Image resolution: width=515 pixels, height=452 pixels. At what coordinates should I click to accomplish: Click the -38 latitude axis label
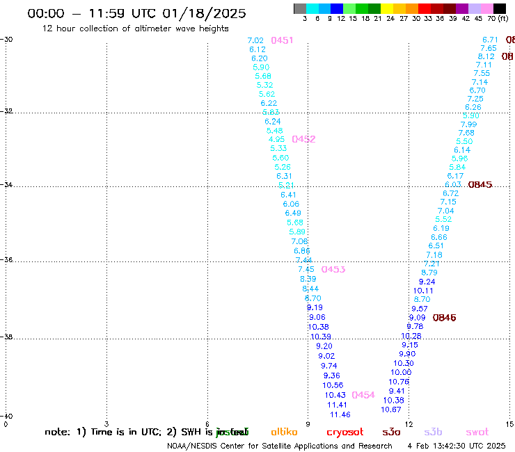pos(6,337)
